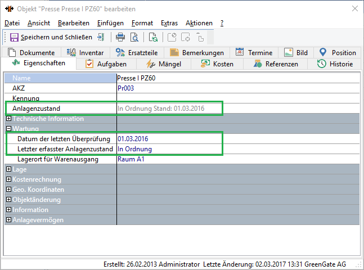Open the Extras menu
Screen dimensions: 364x270
pos(169,23)
